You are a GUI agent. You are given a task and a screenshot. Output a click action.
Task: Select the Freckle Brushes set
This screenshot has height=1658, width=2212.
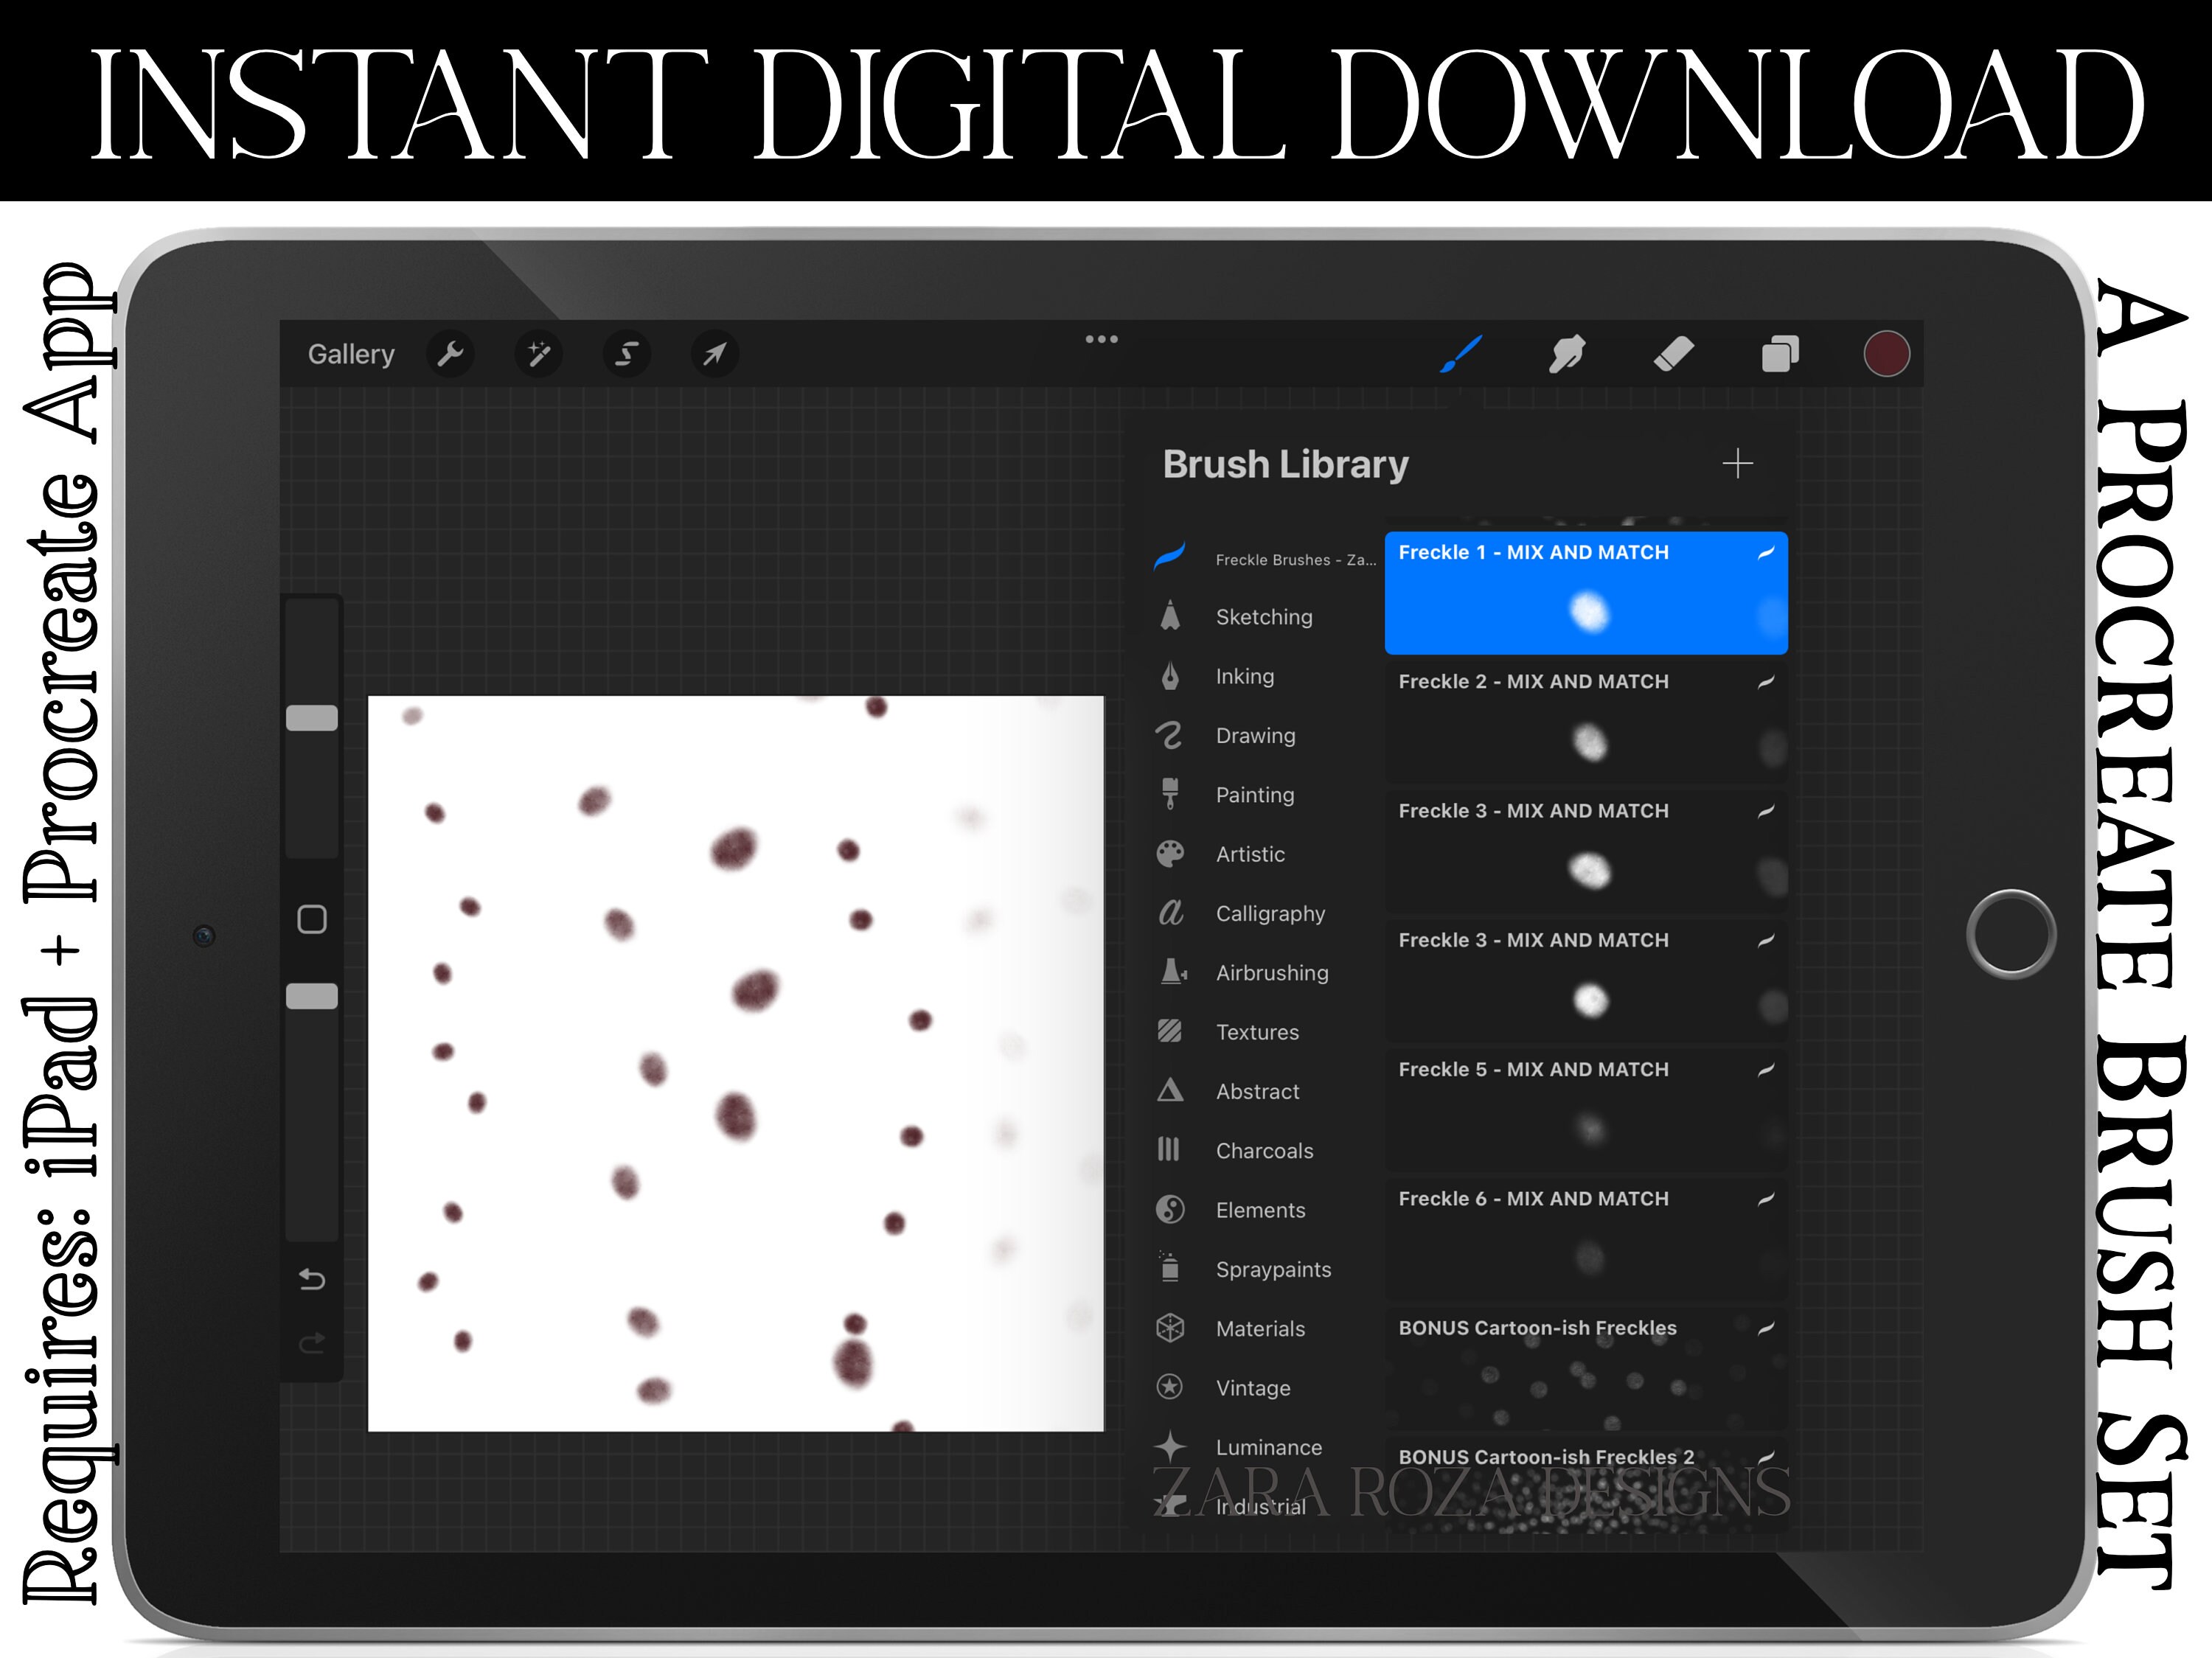1265,558
